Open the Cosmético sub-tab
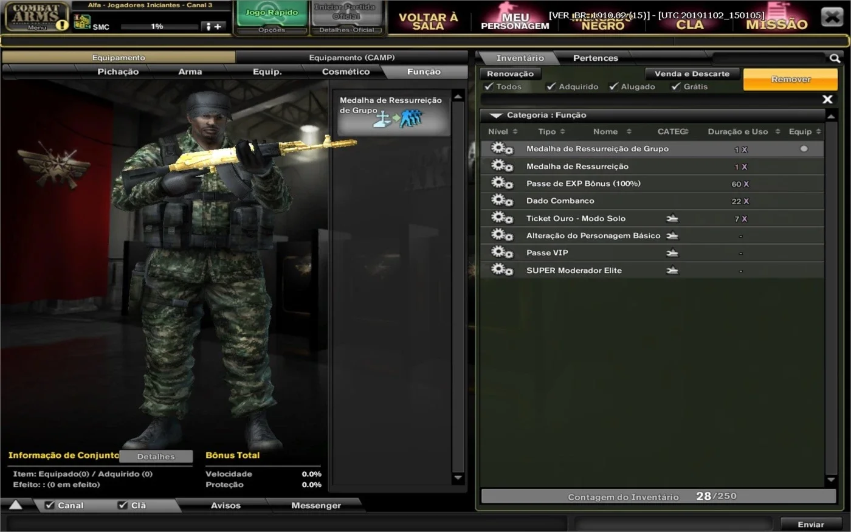The width and height of the screenshot is (851, 532). [345, 72]
